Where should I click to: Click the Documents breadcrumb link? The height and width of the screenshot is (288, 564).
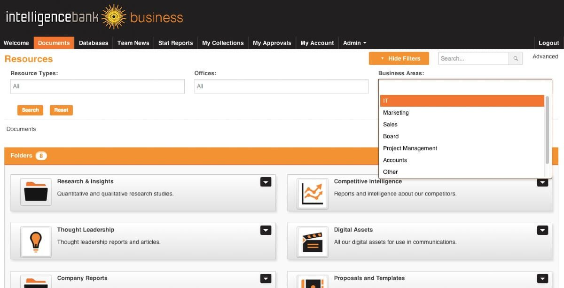21,129
